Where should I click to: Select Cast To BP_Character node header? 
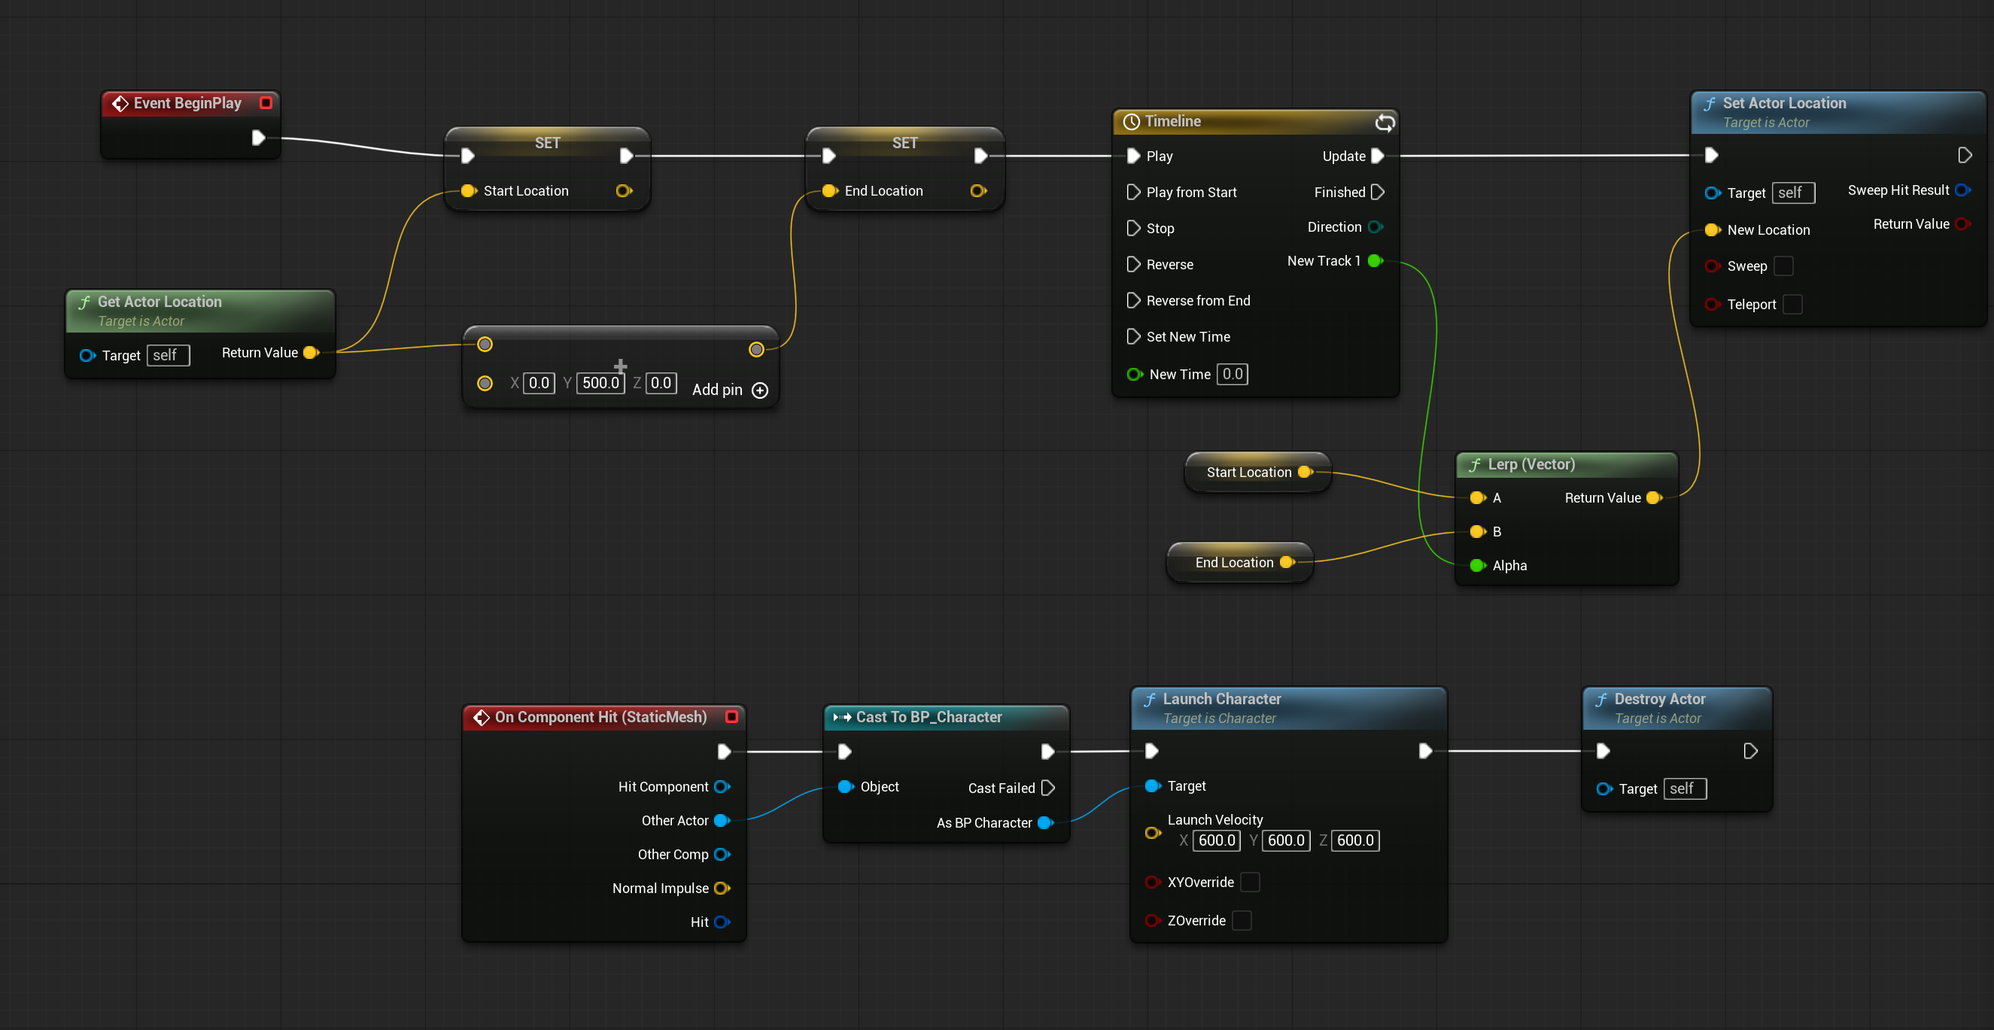946,717
